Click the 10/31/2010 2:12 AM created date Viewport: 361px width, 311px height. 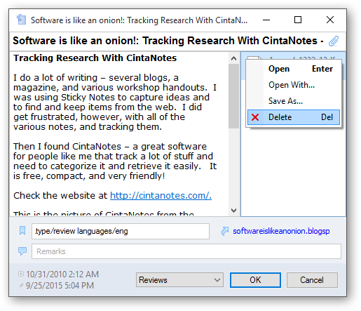tap(62, 274)
